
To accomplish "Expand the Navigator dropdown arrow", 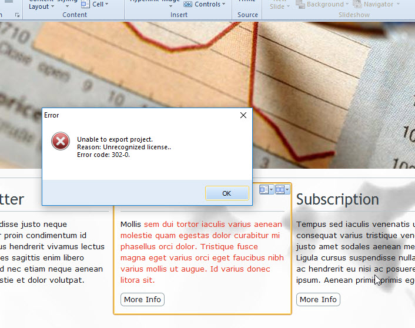I will (398, 4).
